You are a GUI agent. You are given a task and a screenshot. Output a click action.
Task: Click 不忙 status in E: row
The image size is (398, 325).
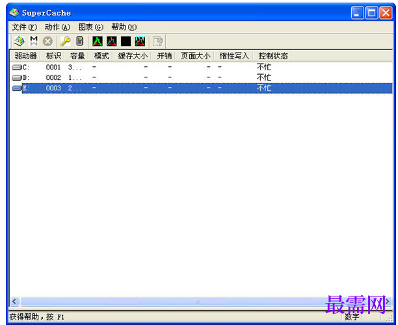pyautogui.click(x=264, y=88)
